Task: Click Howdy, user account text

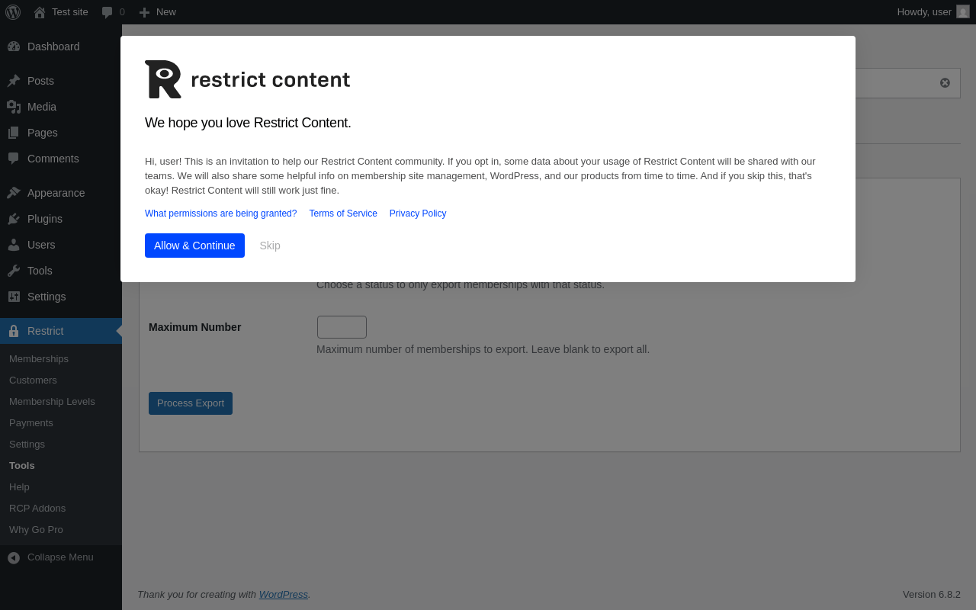Action: click(x=924, y=11)
